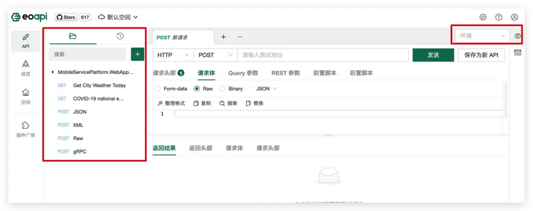Switch to 请求头部 tab
The image size is (533, 211).
click(168, 73)
